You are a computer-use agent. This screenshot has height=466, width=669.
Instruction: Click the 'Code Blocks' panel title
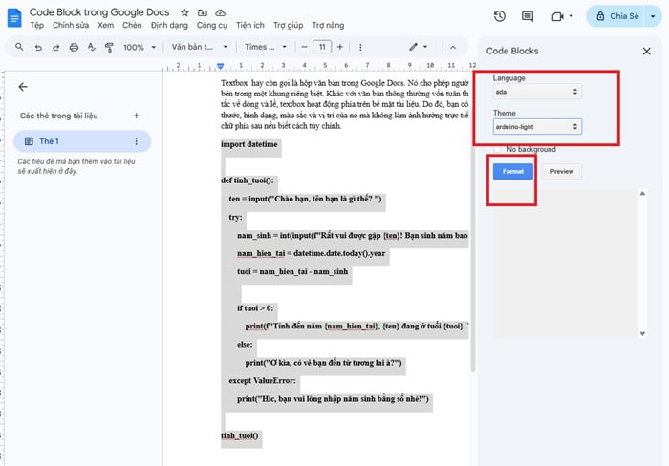512,51
